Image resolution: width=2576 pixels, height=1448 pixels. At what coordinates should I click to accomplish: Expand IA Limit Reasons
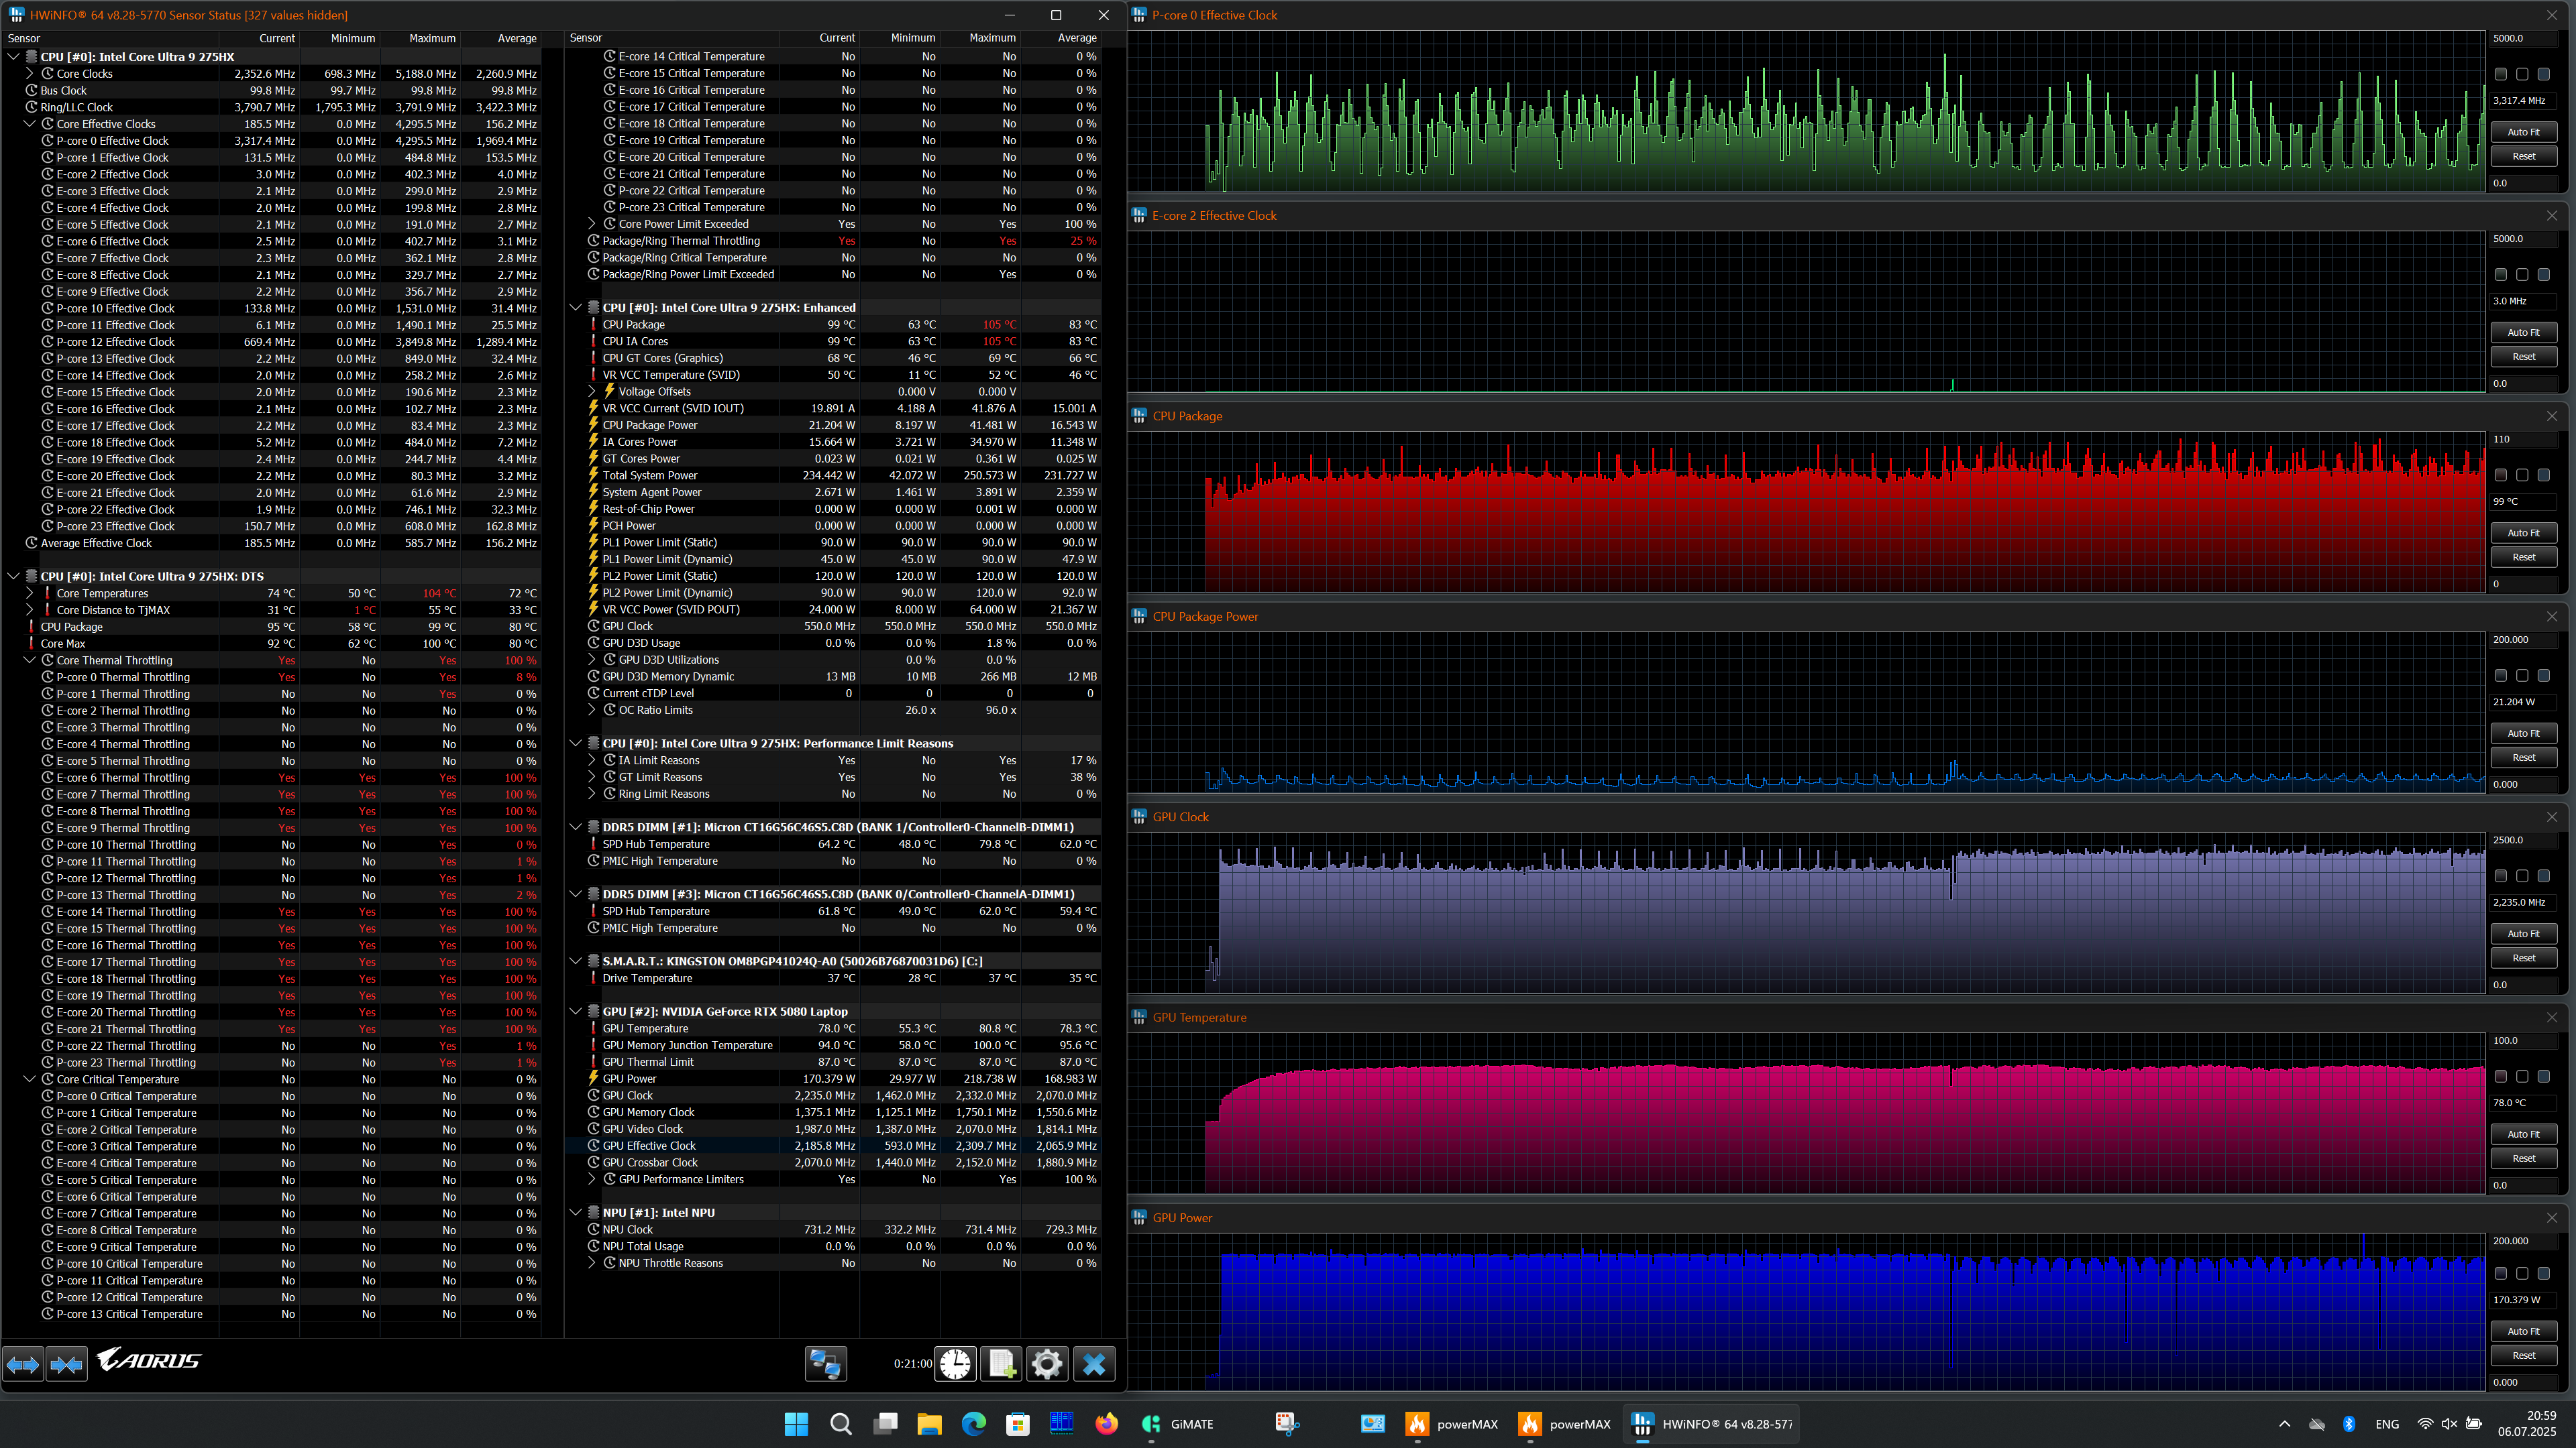[591, 760]
